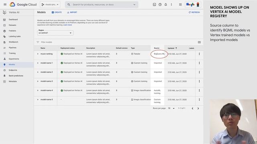Open actions menu for model-name-3 row
The height and width of the screenshot is (144, 257).
point(199,81)
